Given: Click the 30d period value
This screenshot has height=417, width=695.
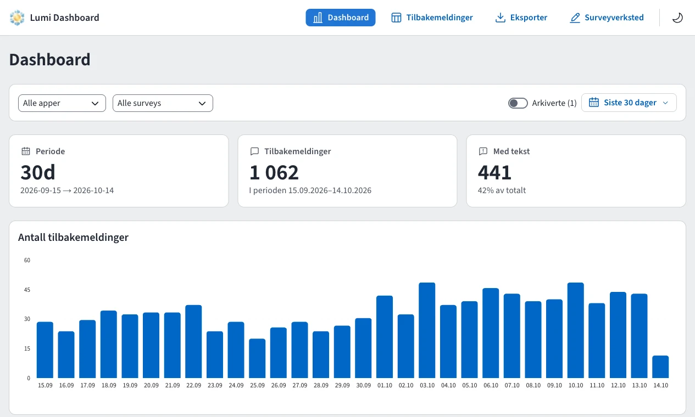Looking at the screenshot, I should point(38,172).
